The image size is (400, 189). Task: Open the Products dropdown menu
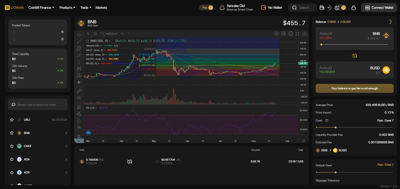coord(67,7)
